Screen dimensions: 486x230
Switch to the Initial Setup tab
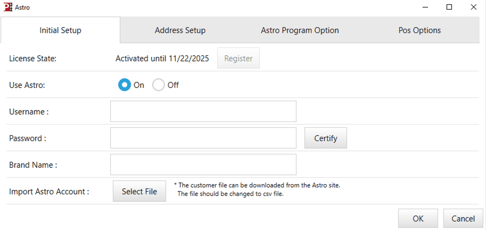(61, 30)
